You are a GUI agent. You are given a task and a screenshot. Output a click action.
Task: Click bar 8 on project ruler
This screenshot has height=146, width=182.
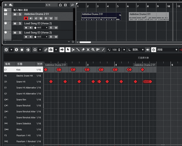tap(148, 6)
